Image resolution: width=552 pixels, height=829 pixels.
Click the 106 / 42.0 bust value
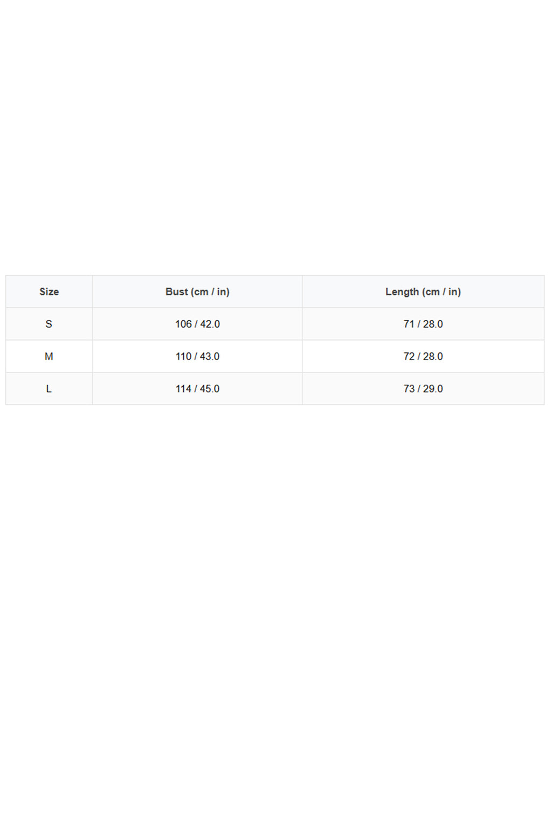coord(197,324)
